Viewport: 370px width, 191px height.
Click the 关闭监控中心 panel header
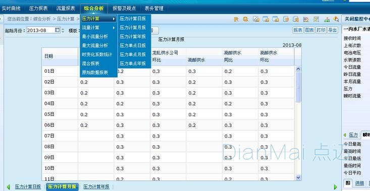click(357, 19)
